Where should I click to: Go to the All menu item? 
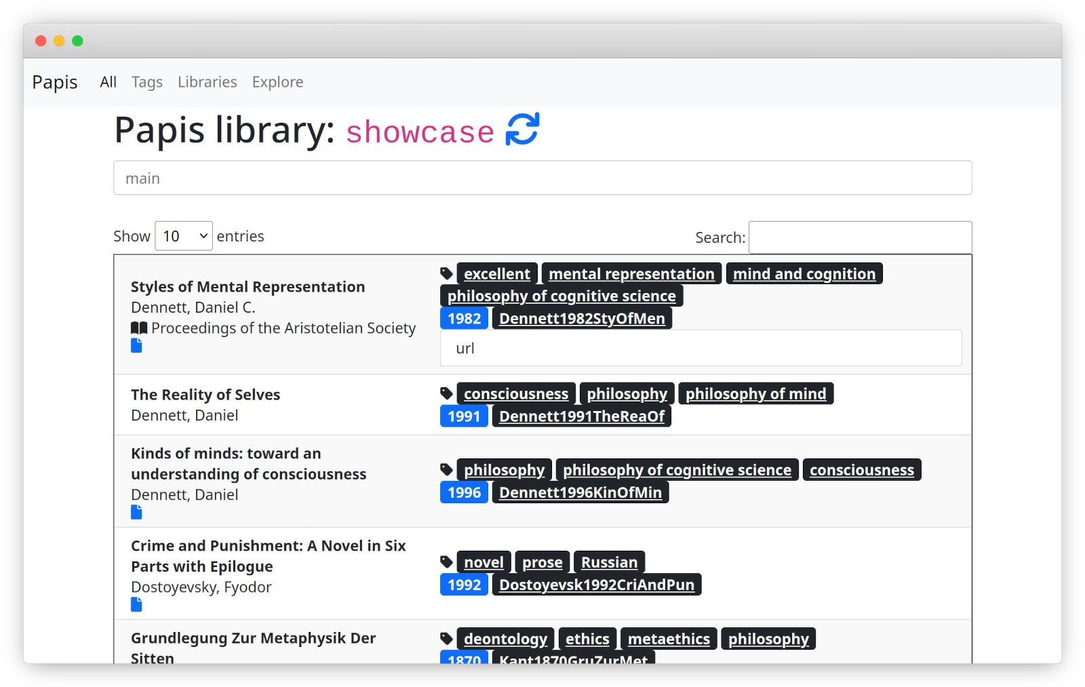[108, 82]
